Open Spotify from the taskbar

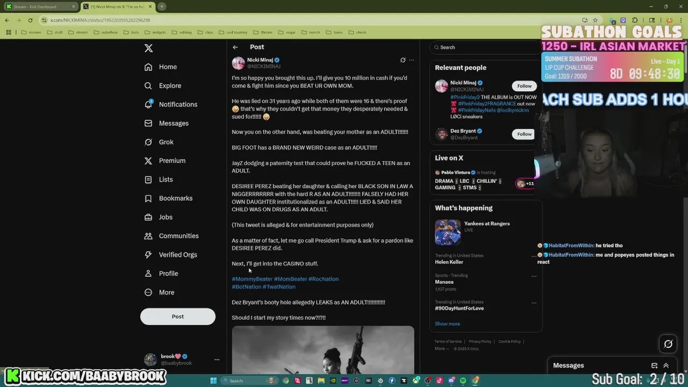pos(463,381)
